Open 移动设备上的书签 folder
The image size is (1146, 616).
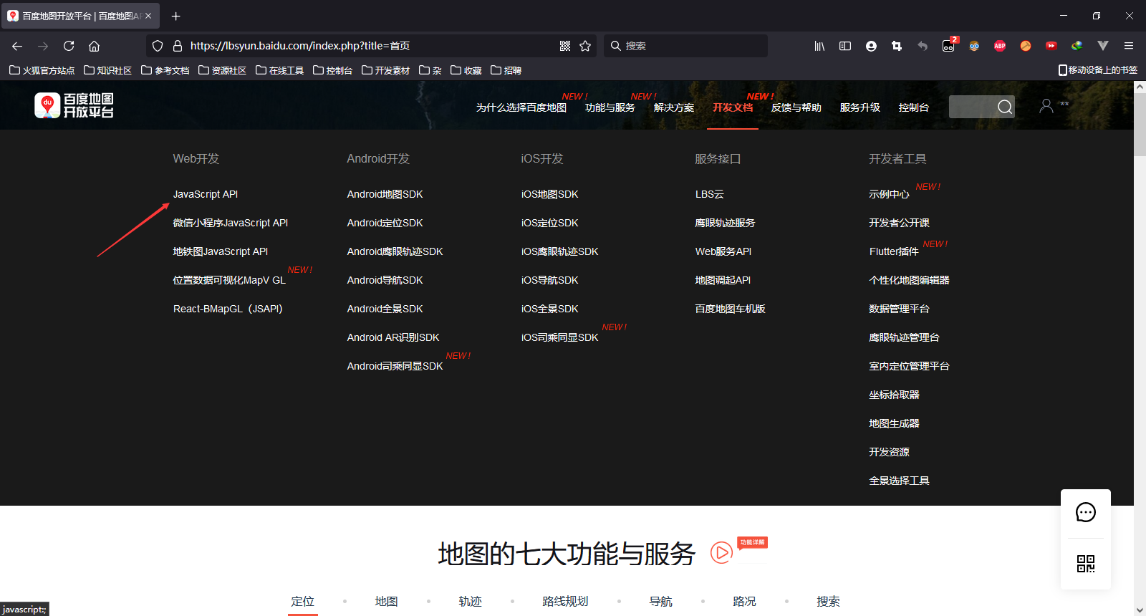(x=1098, y=70)
